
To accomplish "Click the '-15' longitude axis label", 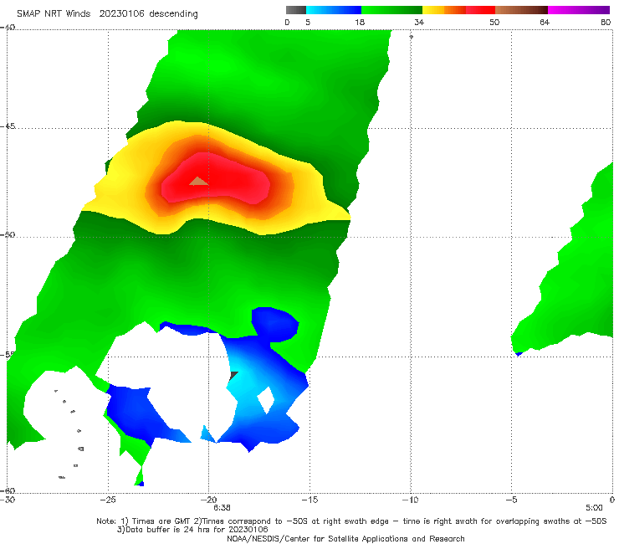I will coord(309,500).
